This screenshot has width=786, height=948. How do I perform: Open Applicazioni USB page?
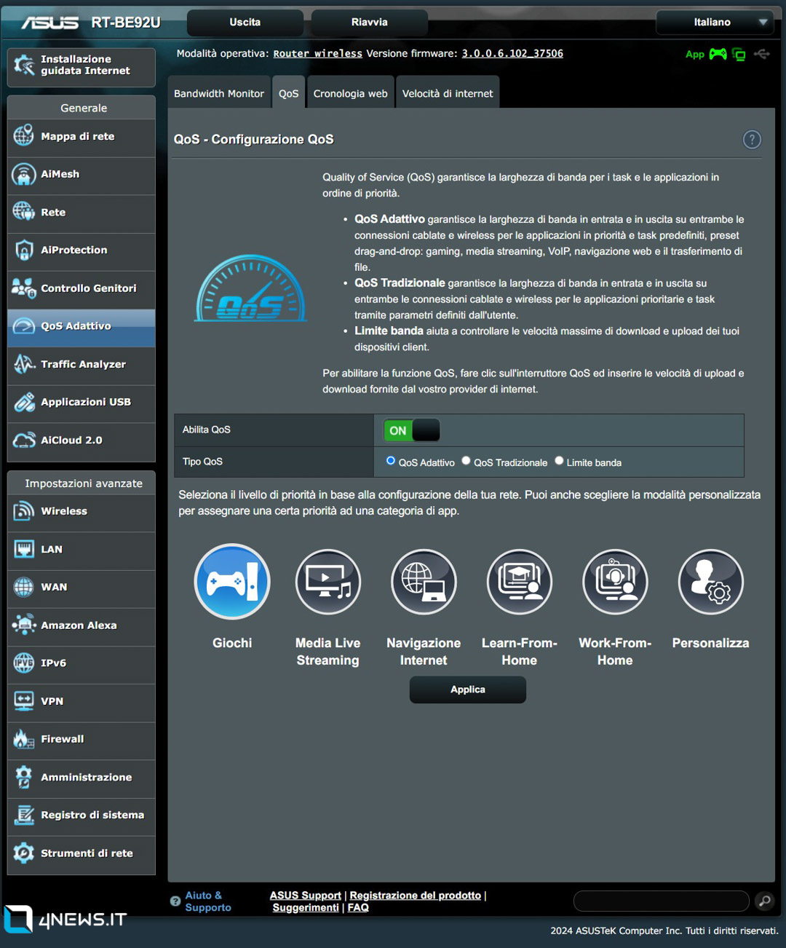coord(81,403)
